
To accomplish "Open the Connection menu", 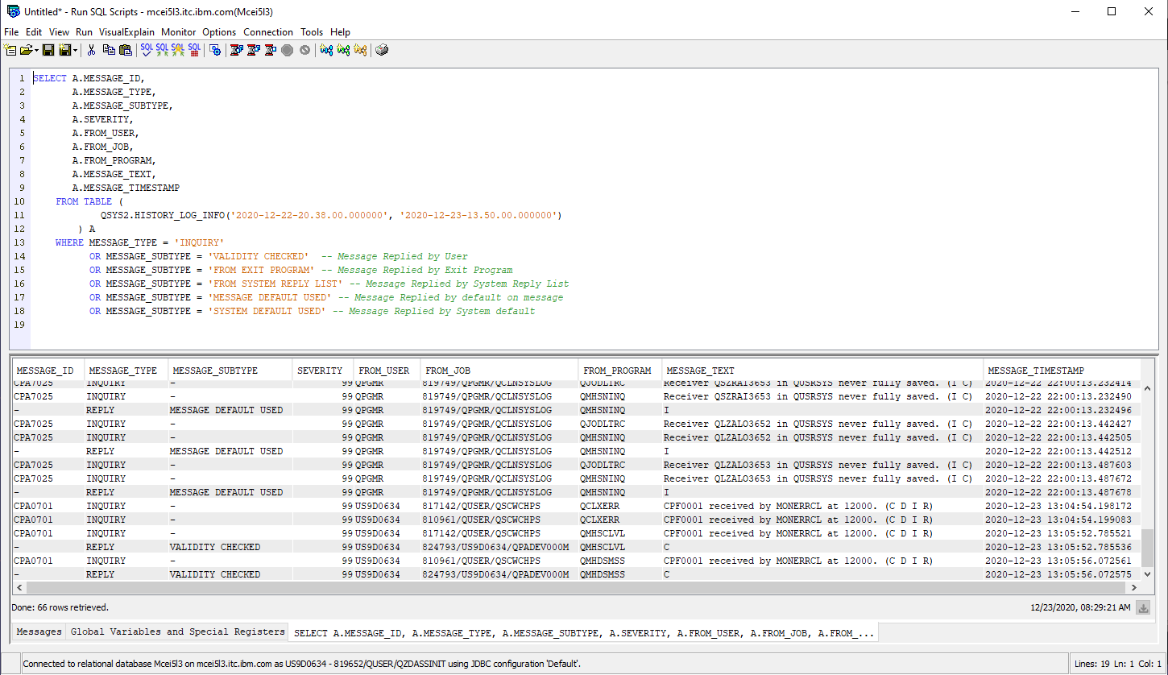I will coord(268,32).
